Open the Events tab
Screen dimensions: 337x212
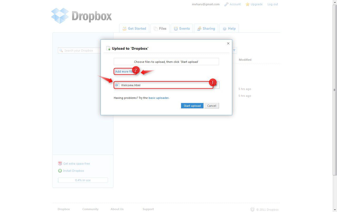pyautogui.click(x=182, y=28)
